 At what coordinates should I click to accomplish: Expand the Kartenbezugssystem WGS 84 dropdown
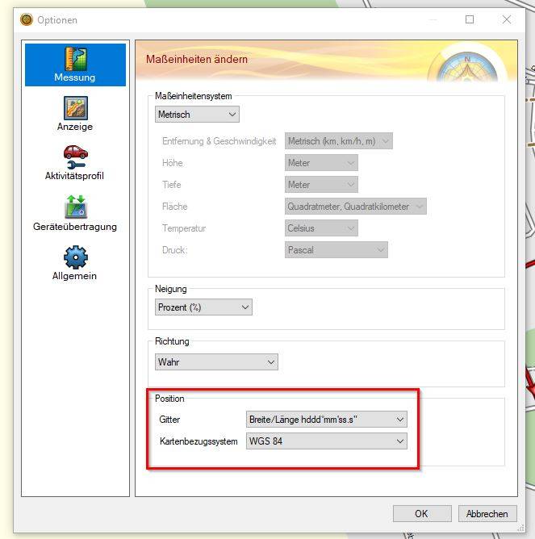(326, 441)
